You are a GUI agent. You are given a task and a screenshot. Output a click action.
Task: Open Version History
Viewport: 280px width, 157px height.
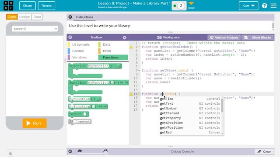[224, 38]
